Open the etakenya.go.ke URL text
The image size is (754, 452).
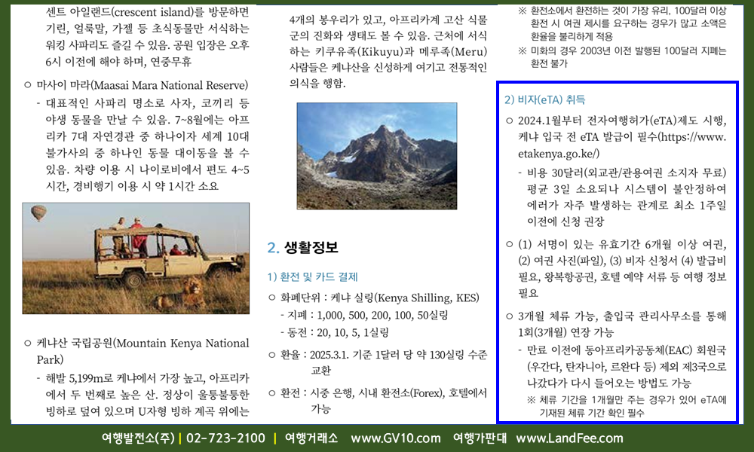click(559, 154)
